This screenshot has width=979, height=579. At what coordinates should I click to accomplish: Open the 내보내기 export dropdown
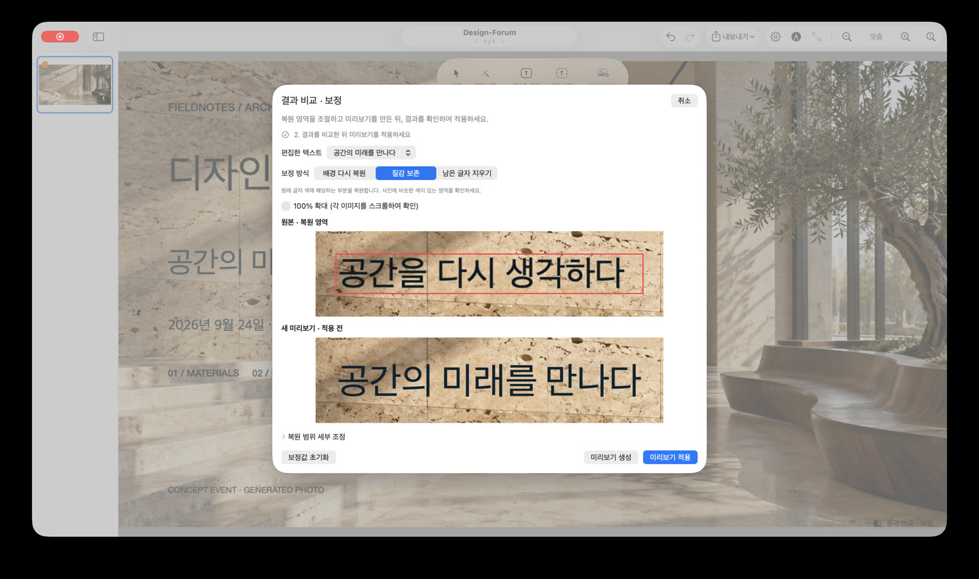pos(733,37)
